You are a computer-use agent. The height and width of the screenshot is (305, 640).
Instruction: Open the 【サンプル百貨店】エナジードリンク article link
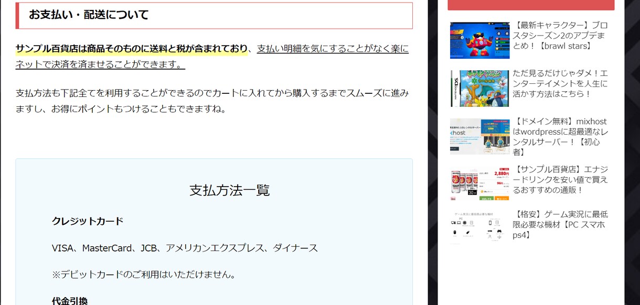click(x=560, y=180)
